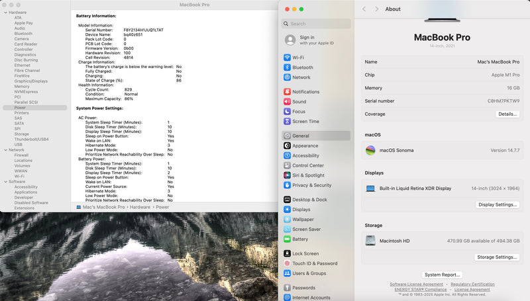Select the Accessibility icon
The image size is (530, 301).
(x=287, y=155)
